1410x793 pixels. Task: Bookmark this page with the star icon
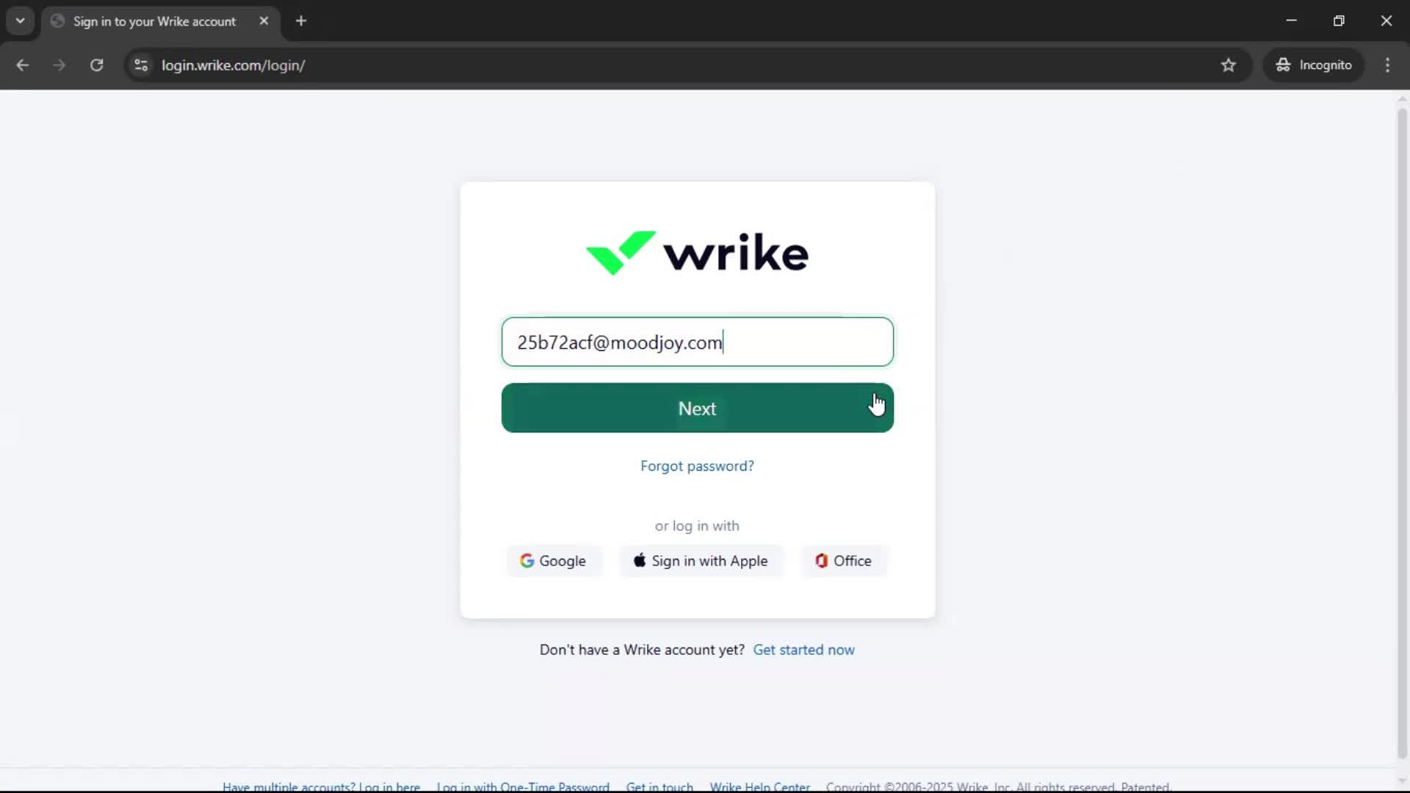point(1229,65)
